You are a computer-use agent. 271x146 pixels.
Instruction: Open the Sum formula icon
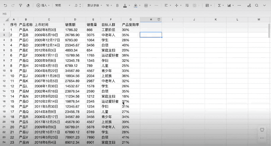(219, 5)
